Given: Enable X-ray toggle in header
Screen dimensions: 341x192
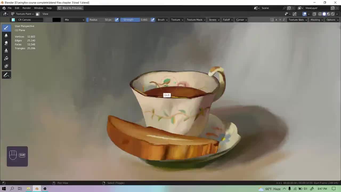Looking at the screenshot, I should pos(314,14).
